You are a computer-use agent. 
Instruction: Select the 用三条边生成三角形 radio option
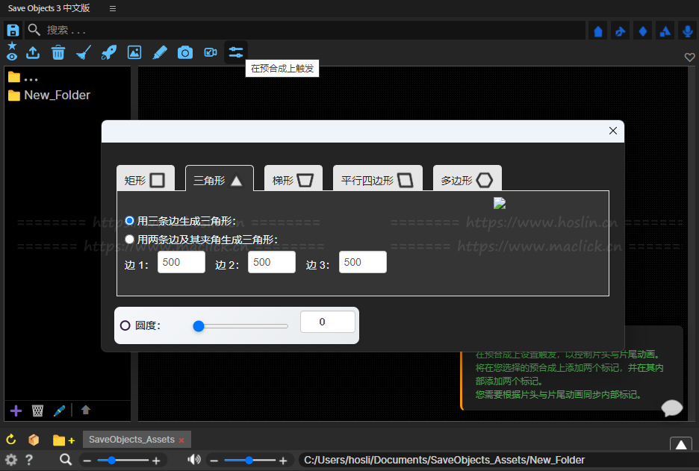click(x=129, y=221)
